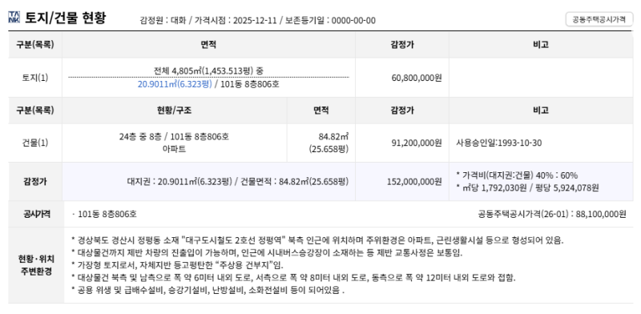Click the 감정원 : 대화 appraisal info text

pyautogui.click(x=163, y=21)
